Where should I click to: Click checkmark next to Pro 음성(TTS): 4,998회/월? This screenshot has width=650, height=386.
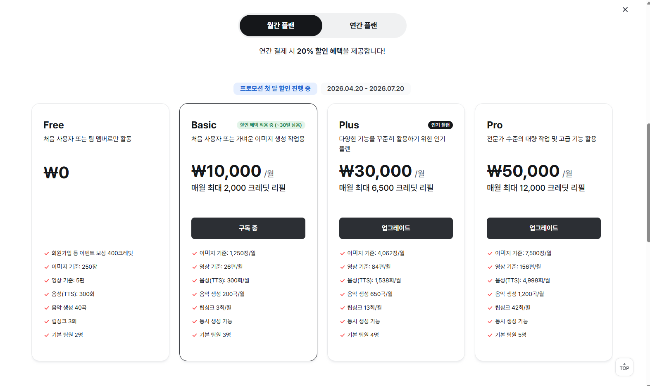click(490, 281)
